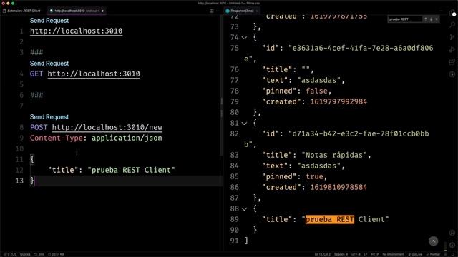Click the LF end-of-line status item

tap(366, 254)
